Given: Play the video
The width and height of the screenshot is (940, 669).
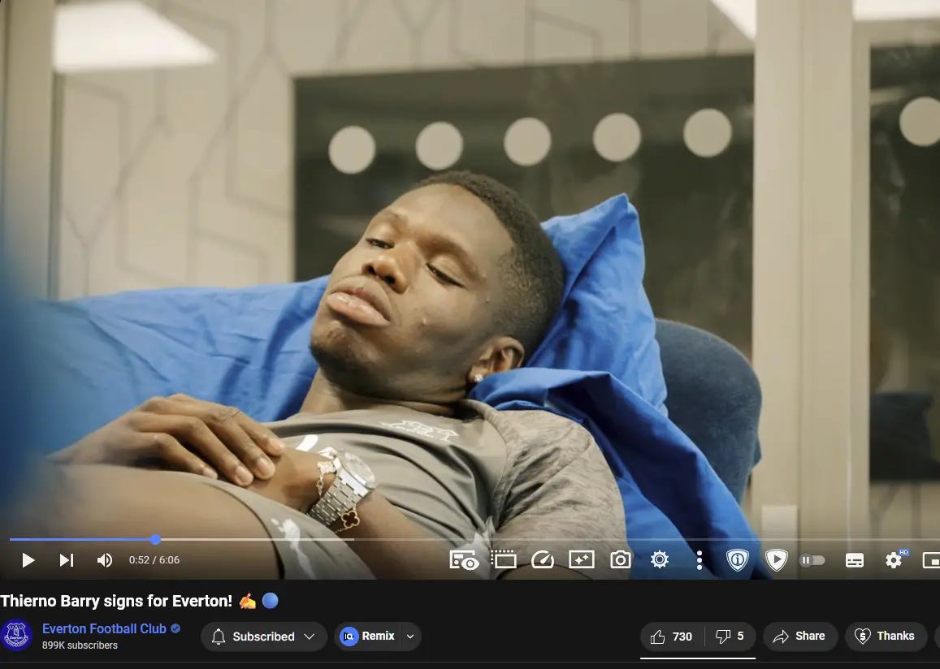Looking at the screenshot, I should [28, 560].
